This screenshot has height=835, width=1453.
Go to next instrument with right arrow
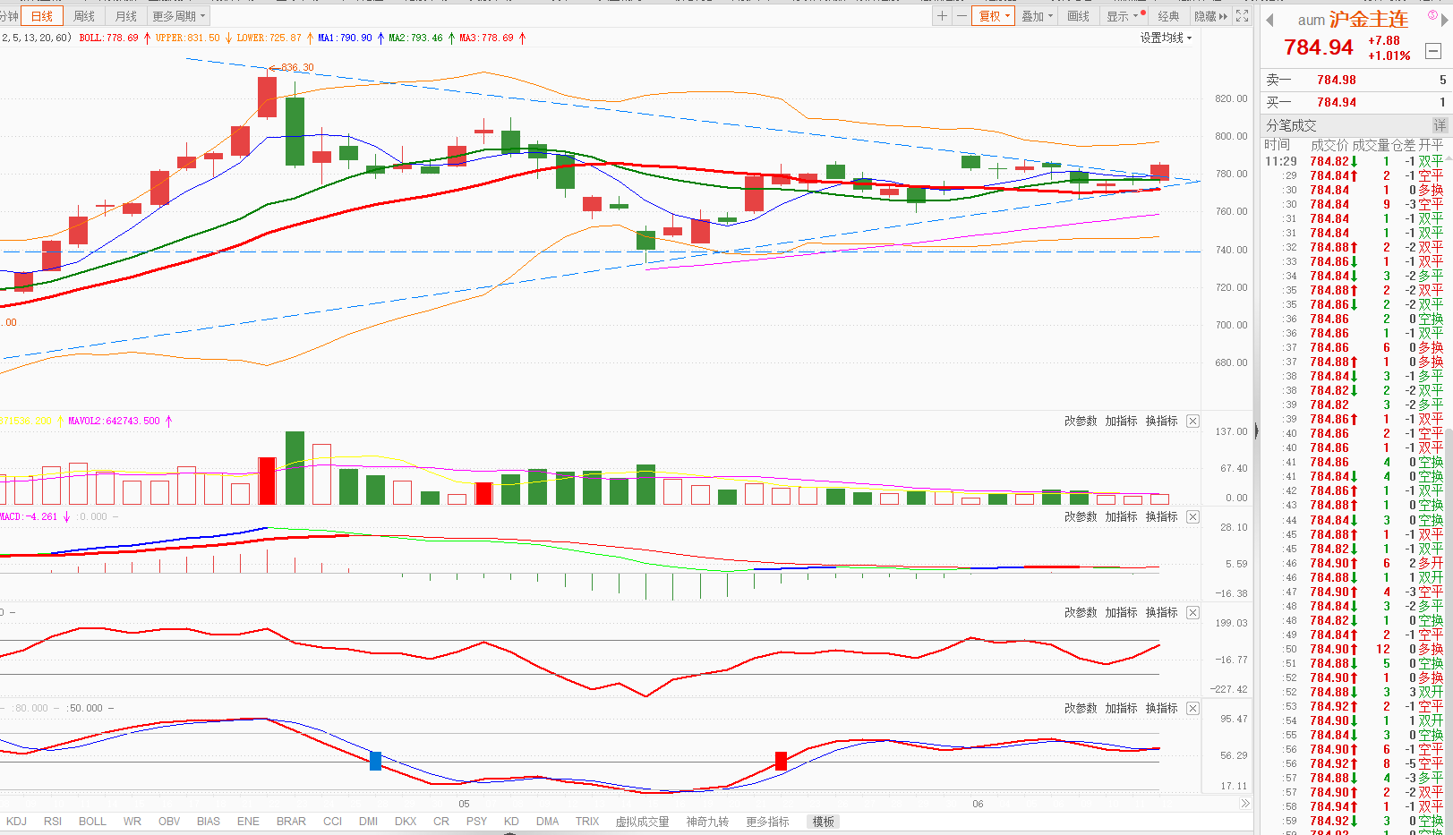pyautogui.click(x=1444, y=20)
